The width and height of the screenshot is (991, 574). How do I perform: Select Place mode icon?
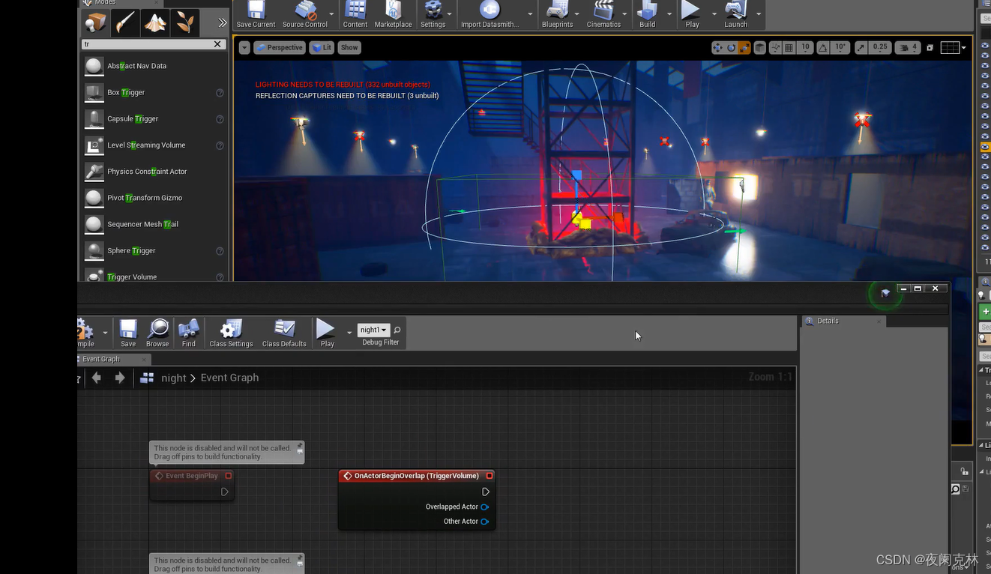(x=95, y=23)
